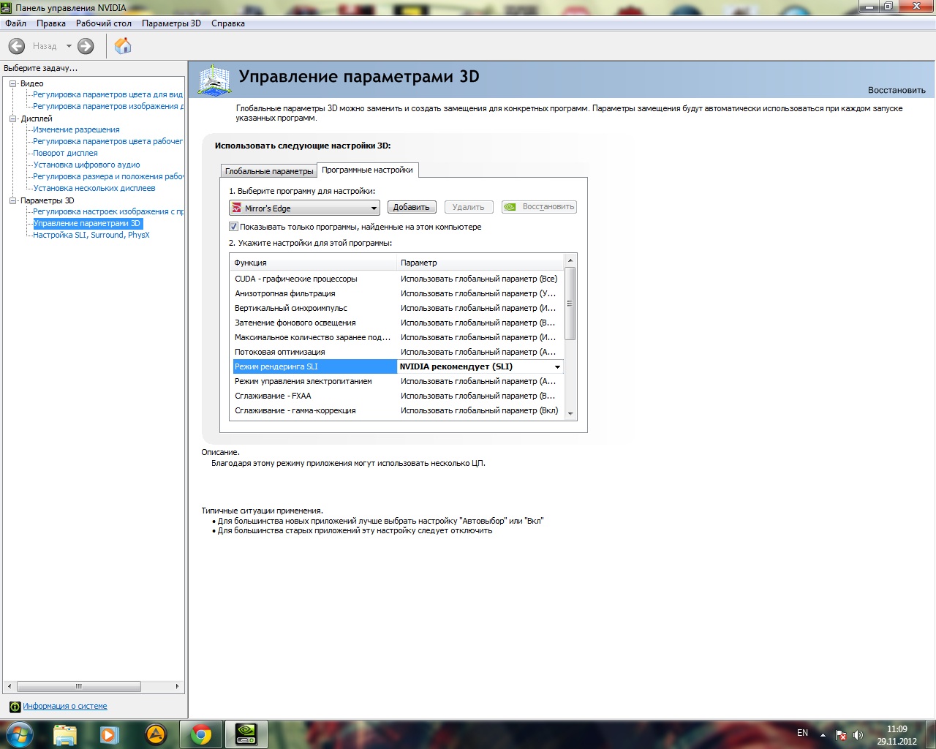Select the 'Программные настройки' tab
936x749 pixels.
point(367,170)
